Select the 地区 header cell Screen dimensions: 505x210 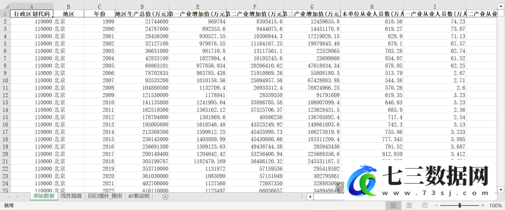tap(68, 14)
